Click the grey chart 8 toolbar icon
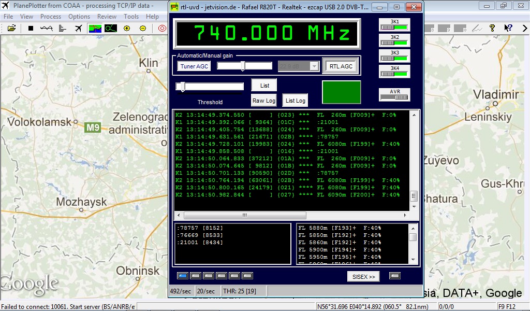Image resolution: width=530 pixels, height=311 pixels. pyautogui.click(x=429, y=29)
